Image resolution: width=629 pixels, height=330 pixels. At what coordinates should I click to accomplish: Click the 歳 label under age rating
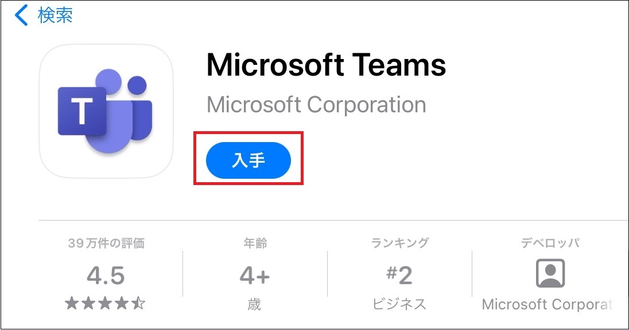click(254, 304)
